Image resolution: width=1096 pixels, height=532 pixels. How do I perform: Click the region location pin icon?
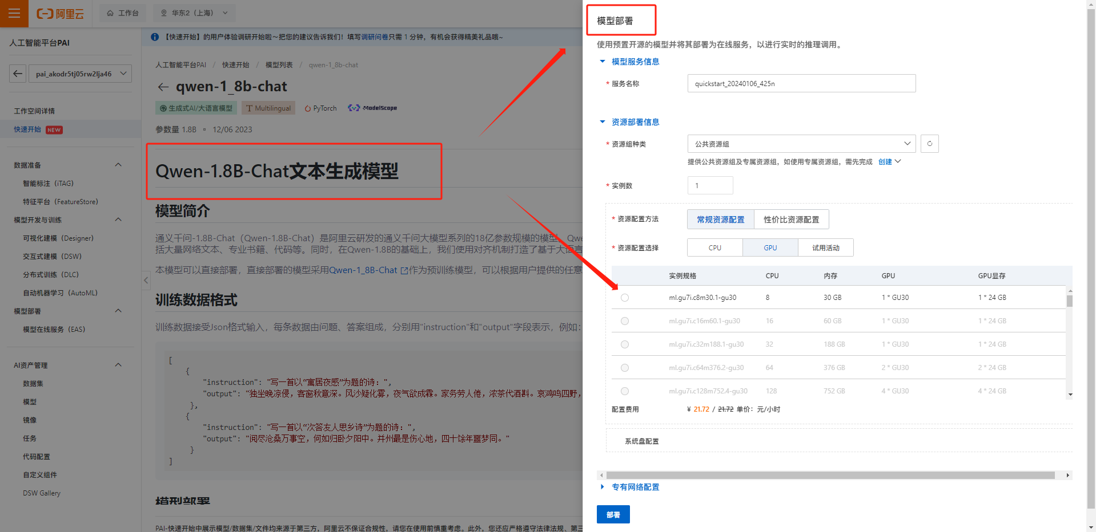pyautogui.click(x=164, y=13)
